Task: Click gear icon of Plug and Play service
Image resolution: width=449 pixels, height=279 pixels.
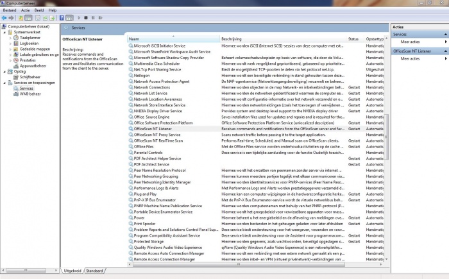Action: [x=131, y=194]
